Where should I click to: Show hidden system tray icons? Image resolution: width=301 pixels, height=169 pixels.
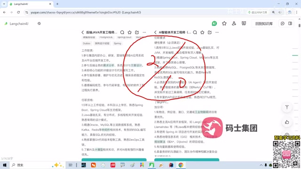[x=261, y=165]
